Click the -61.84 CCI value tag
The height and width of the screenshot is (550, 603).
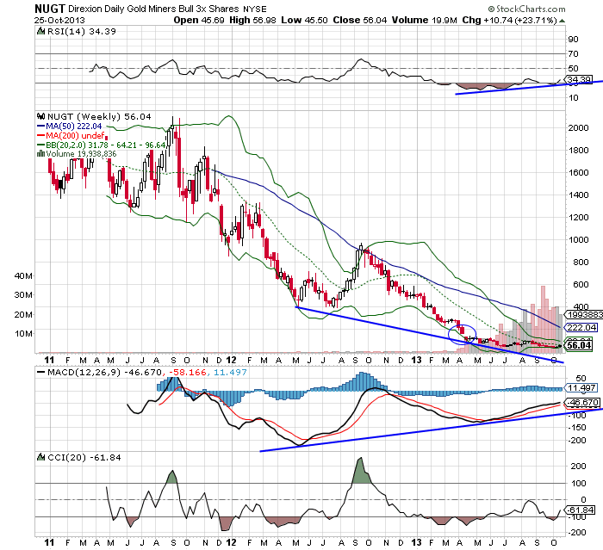(580, 510)
